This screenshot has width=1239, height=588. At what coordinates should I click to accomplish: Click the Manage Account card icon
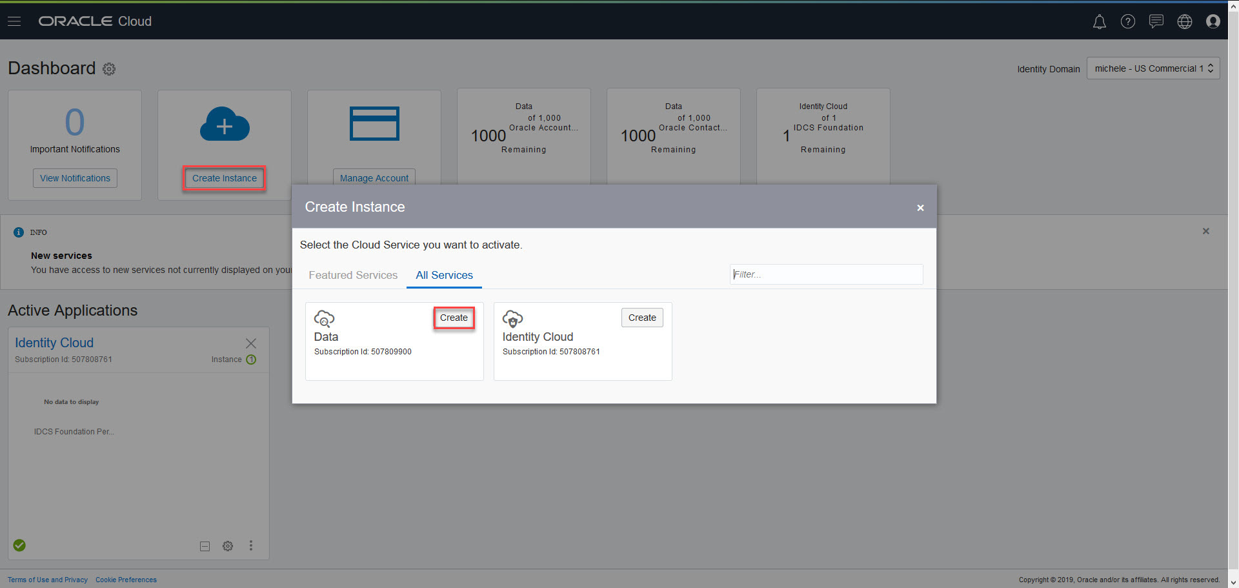click(374, 123)
